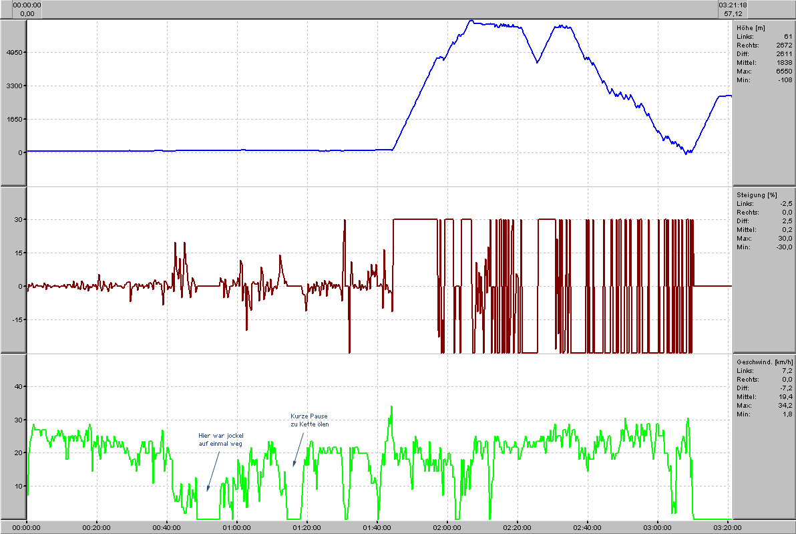Click the 02:20:00 label on the time axis
The height and width of the screenshot is (534, 796).
click(x=517, y=527)
